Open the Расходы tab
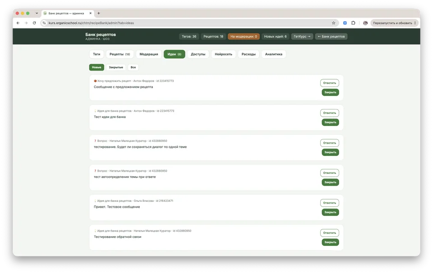The height and width of the screenshot is (273, 433). pos(249,54)
